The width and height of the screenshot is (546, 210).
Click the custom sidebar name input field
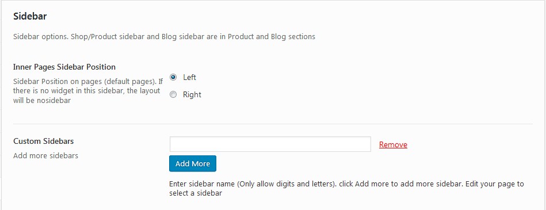(270, 144)
